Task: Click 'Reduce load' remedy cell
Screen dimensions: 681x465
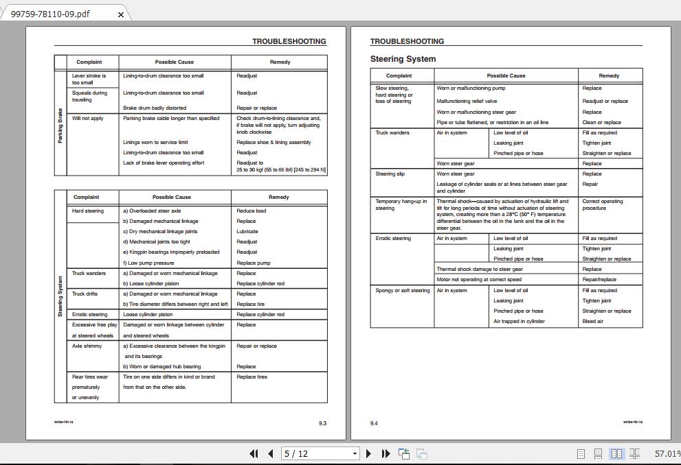Action: tap(251, 211)
